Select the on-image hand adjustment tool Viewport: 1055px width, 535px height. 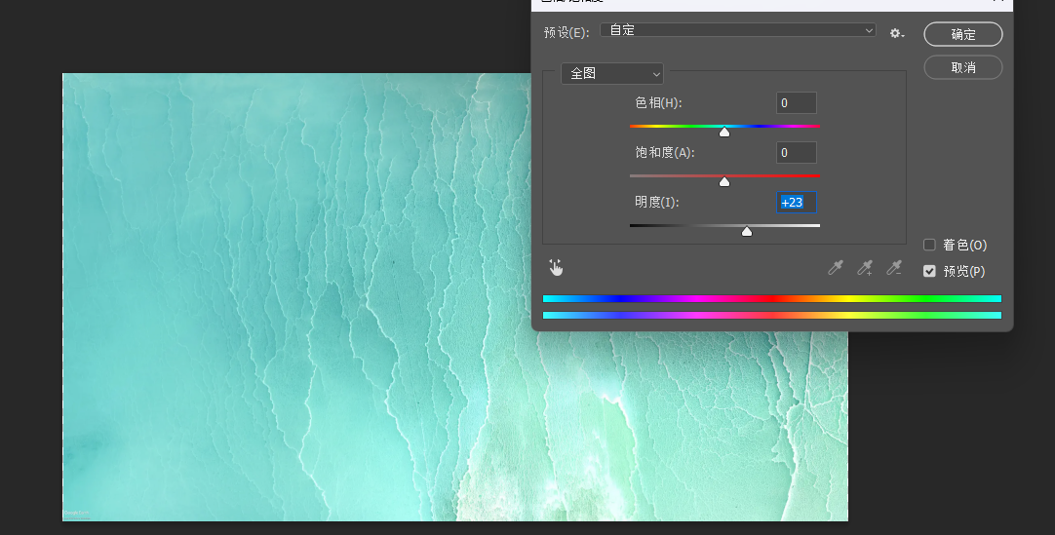(556, 267)
